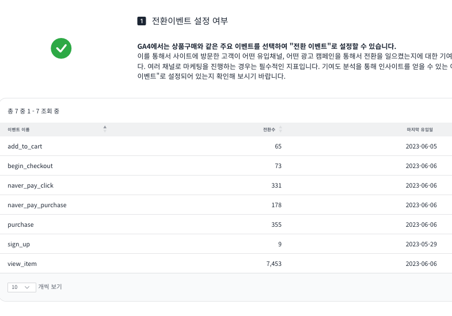Viewport: 452px width, 316px height.
Task: Click the 이벤트 이름 column header text
Action: (x=18, y=130)
